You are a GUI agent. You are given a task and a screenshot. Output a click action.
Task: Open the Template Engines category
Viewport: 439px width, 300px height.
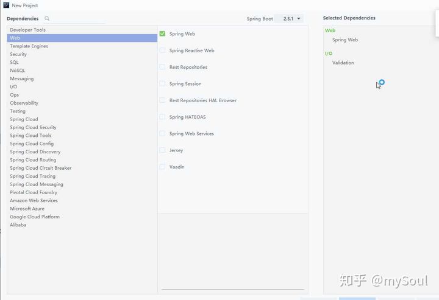pyautogui.click(x=82, y=46)
